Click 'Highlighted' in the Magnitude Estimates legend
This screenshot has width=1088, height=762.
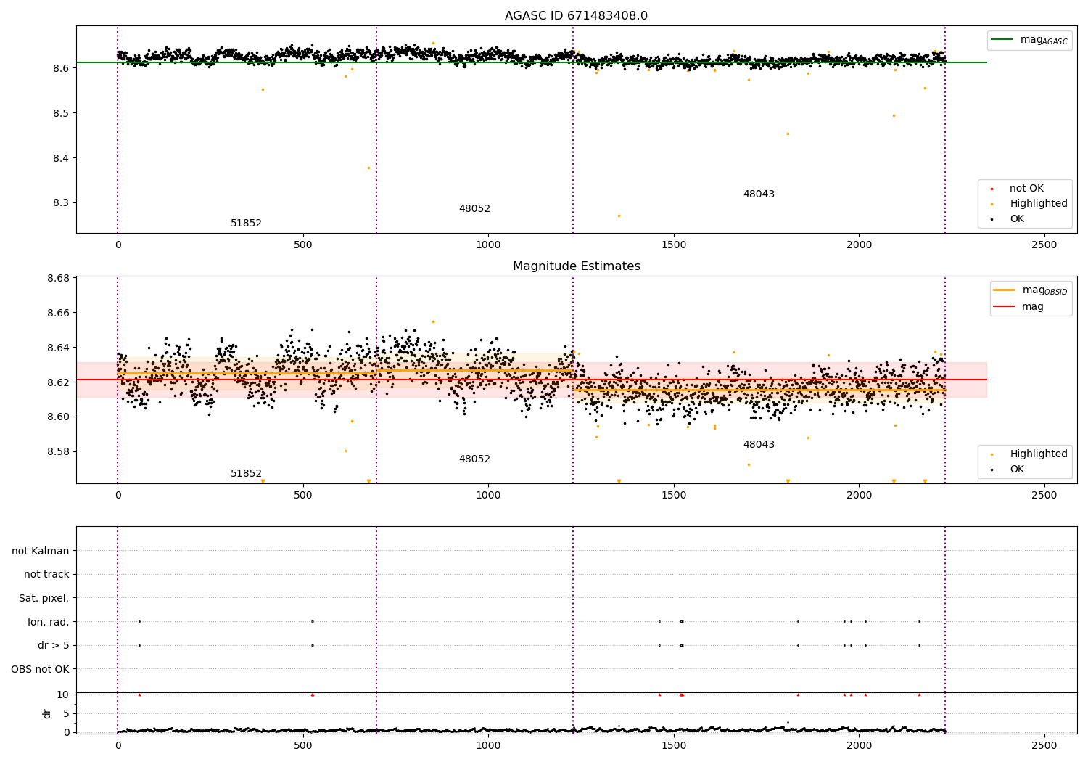(1038, 454)
